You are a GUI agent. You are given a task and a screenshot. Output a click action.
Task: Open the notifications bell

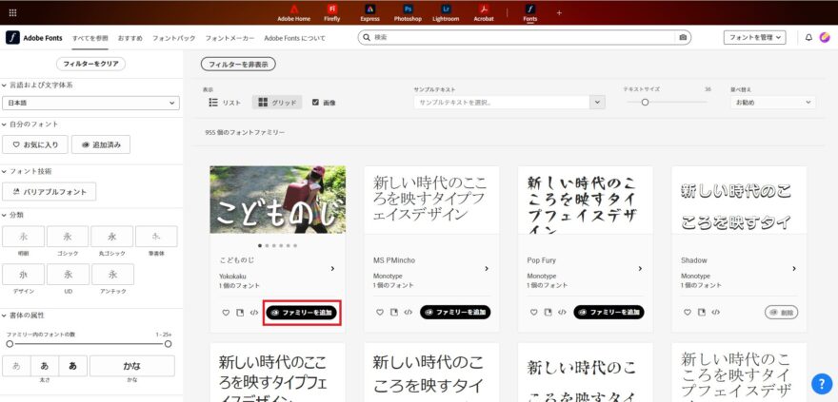(x=808, y=37)
